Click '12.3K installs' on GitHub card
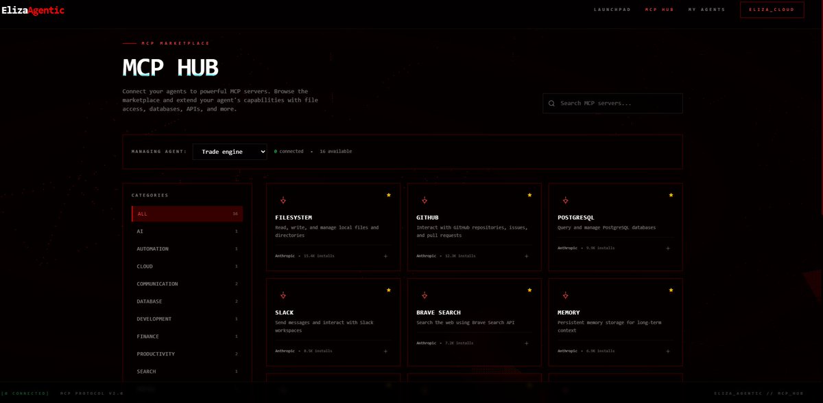This screenshot has width=823, height=403. [460, 256]
